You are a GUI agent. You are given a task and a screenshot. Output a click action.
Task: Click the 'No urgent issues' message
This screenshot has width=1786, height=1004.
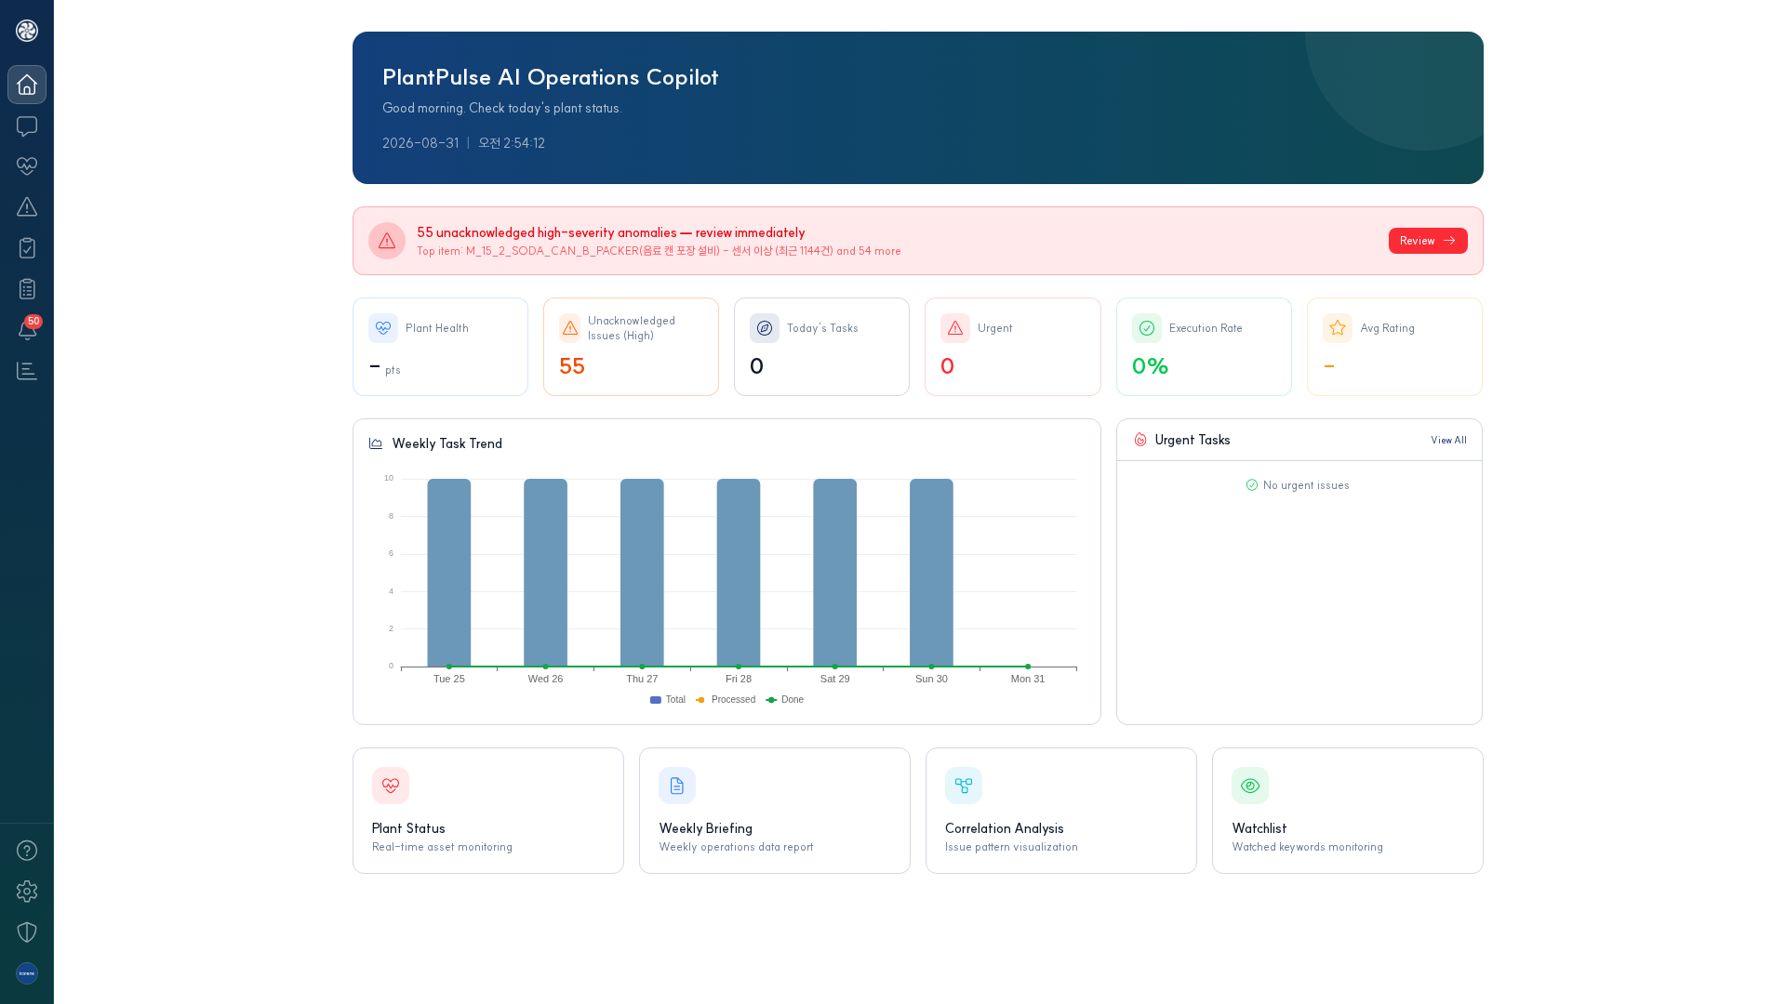[1298, 485]
